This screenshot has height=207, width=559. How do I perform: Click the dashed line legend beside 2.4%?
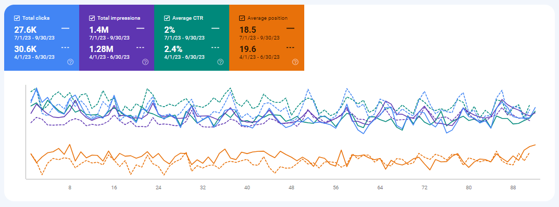(x=215, y=47)
